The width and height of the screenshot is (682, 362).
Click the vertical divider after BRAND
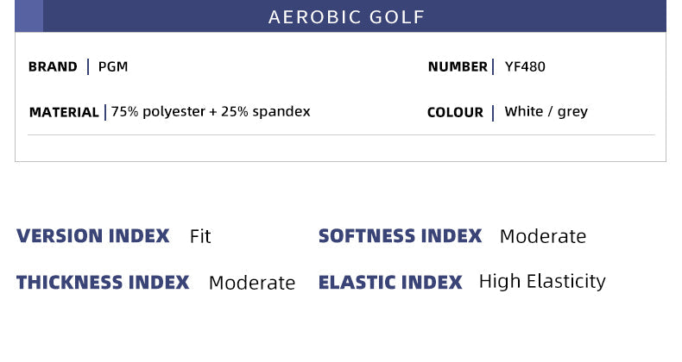(x=88, y=66)
